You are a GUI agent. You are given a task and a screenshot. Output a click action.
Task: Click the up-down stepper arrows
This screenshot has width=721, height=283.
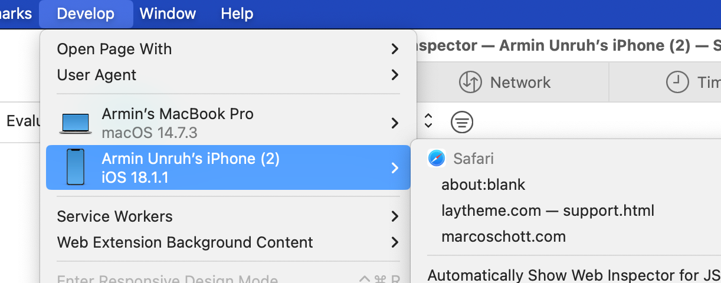[x=429, y=121]
